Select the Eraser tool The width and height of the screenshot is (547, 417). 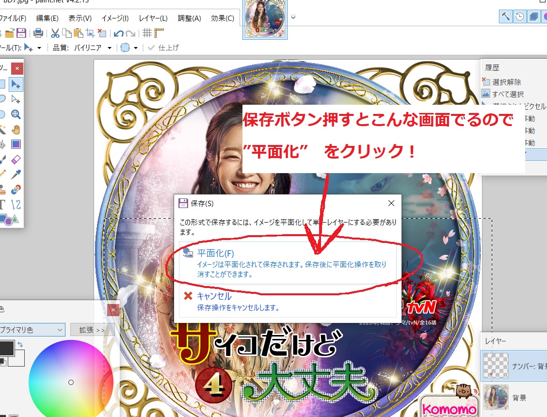pos(16,160)
